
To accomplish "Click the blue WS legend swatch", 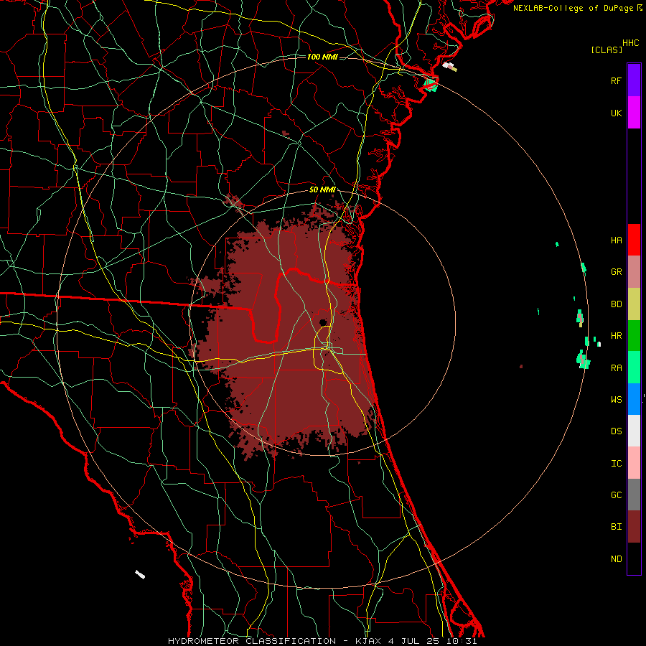I will pos(634,399).
